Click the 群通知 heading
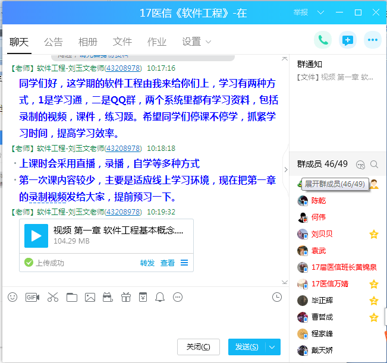 [310, 64]
